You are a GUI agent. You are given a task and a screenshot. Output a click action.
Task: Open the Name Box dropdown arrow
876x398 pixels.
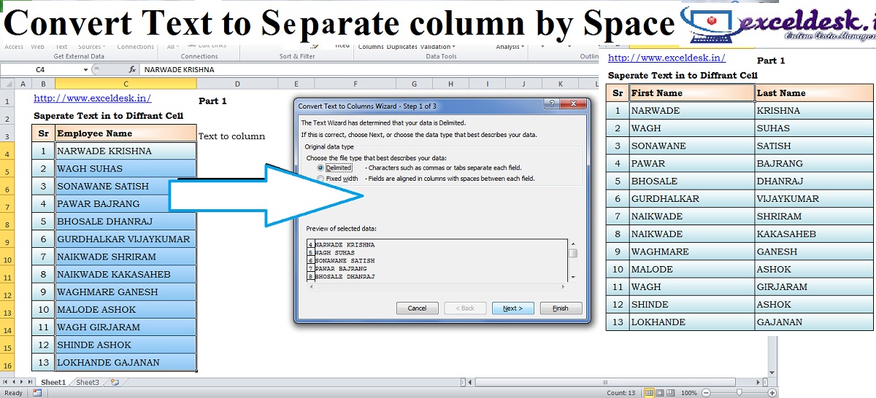[x=85, y=70]
